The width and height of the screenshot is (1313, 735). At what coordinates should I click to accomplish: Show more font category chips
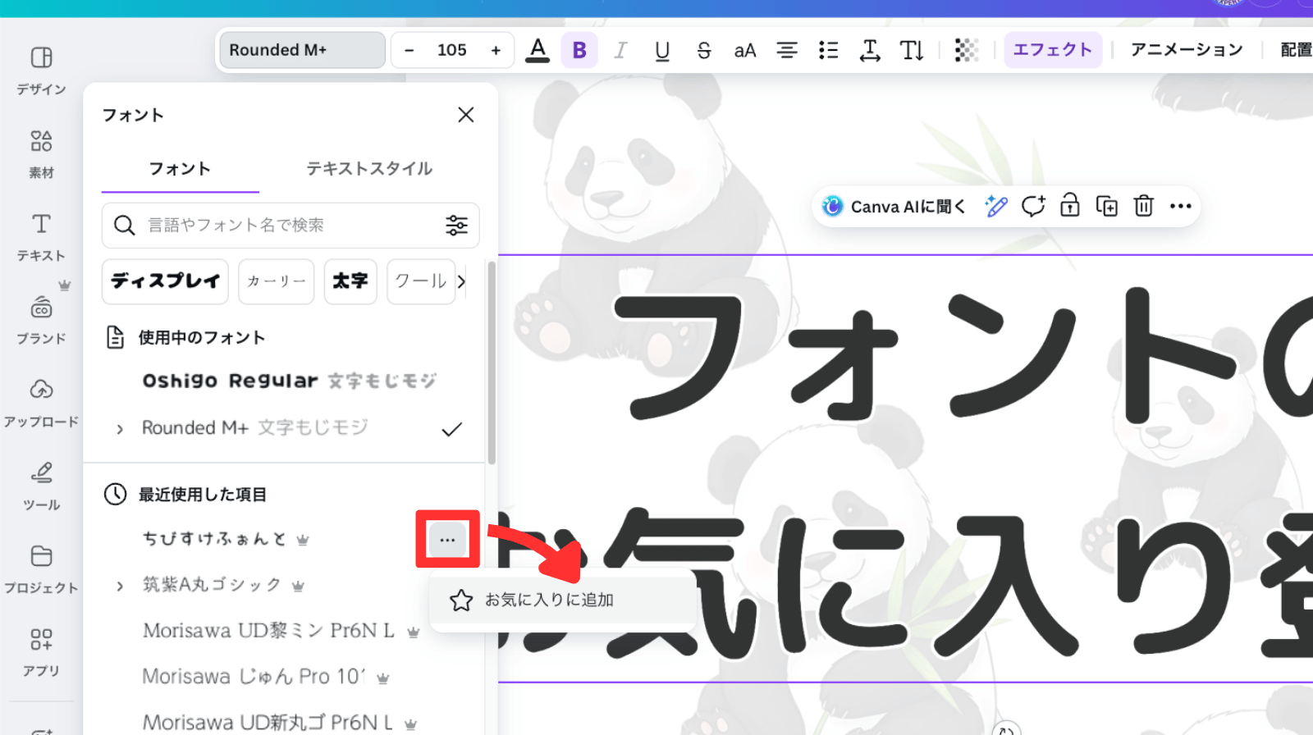pyautogui.click(x=462, y=281)
